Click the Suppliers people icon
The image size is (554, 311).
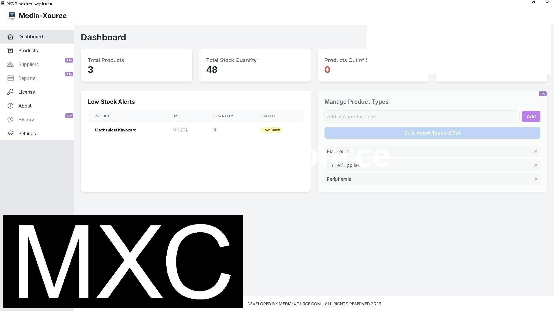(x=10, y=64)
